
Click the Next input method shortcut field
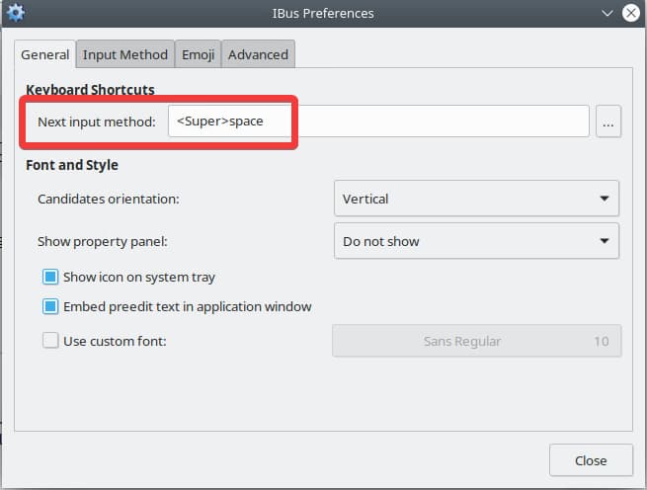click(x=378, y=122)
